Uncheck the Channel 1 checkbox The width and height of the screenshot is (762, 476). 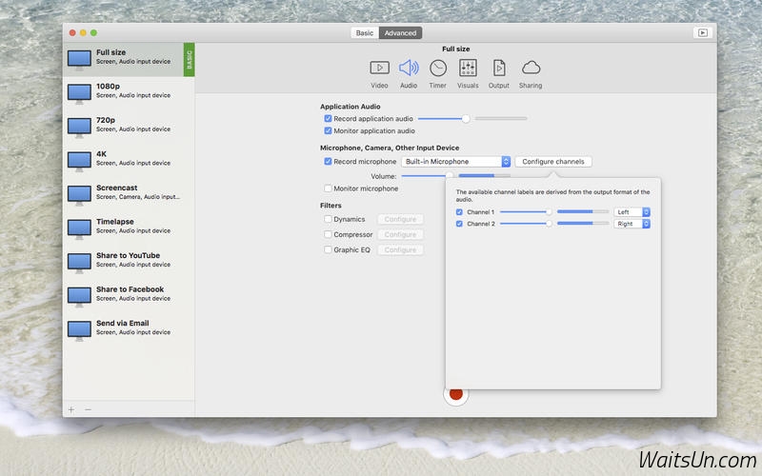click(x=460, y=212)
